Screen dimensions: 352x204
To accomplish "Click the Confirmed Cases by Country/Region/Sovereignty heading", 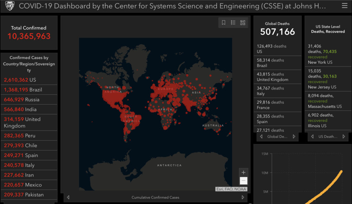I will (29, 64).
